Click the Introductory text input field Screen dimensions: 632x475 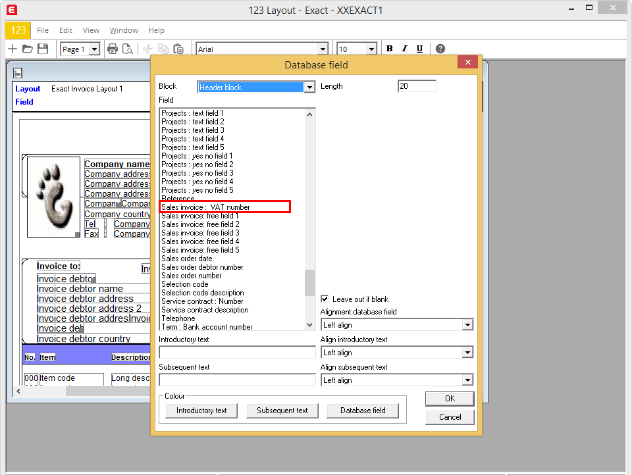[238, 353]
